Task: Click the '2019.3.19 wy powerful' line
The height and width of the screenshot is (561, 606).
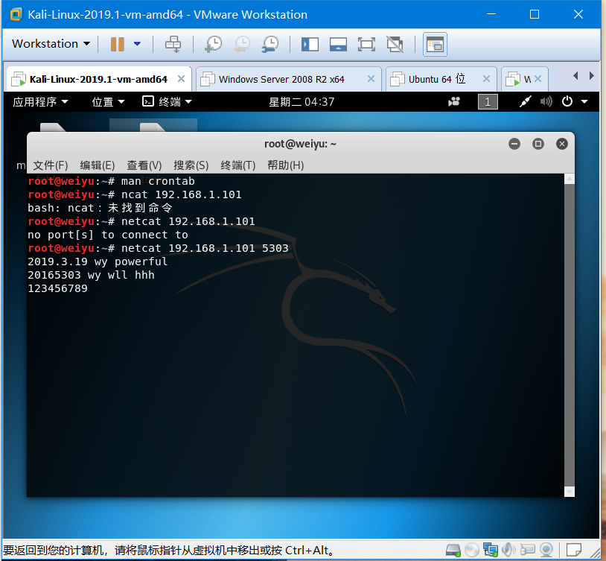Action: [x=98, y=262]
